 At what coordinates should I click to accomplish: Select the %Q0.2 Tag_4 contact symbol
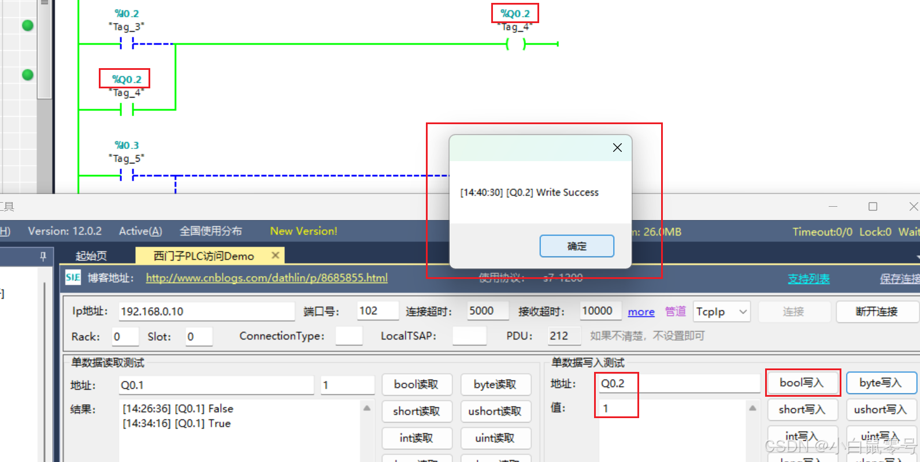click(x=127, y=109)
